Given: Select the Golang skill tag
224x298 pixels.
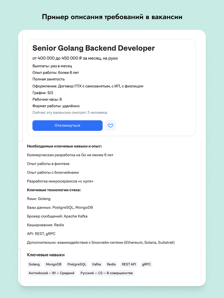Looking at the screenshot, I should click(x=34, y=264).
